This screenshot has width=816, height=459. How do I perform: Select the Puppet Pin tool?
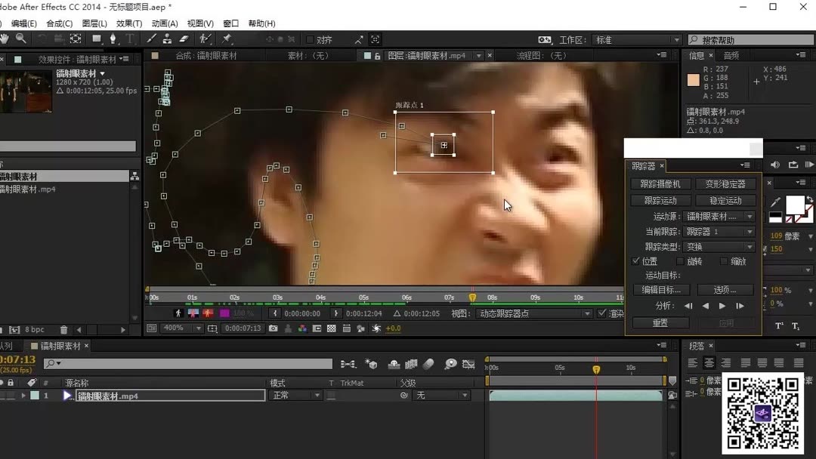227,39
